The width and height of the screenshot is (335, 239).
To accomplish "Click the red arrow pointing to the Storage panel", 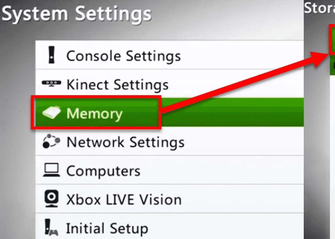I will coord(244,83).
